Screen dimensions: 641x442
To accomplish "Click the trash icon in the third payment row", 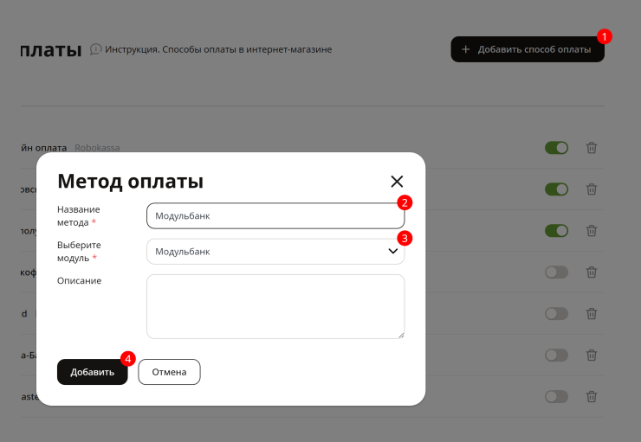I will point(592,231).
